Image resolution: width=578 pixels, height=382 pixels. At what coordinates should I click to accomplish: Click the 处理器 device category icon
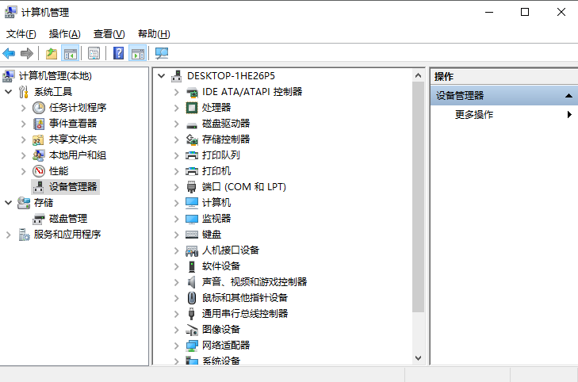pyautogui.click(x=191, y=108)
